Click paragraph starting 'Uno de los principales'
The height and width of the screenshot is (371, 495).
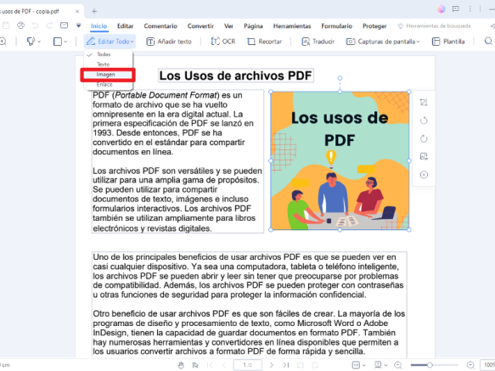[249, 276]
